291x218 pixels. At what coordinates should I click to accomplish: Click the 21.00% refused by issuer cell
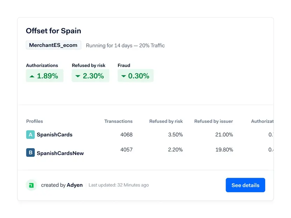pyautogui.click(x=224, y=135)
